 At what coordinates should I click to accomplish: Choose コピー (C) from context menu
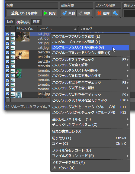click(90, 144)
